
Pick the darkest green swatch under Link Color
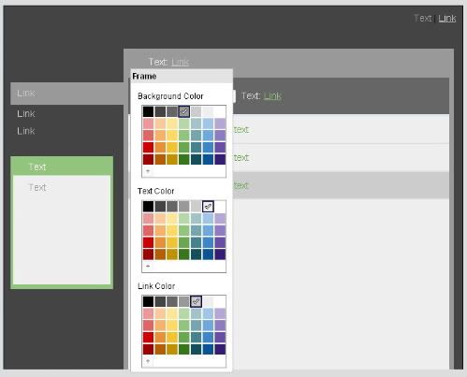point(184,349)
